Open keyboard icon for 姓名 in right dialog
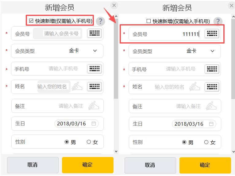235x176 pixels. coord(212,87)
